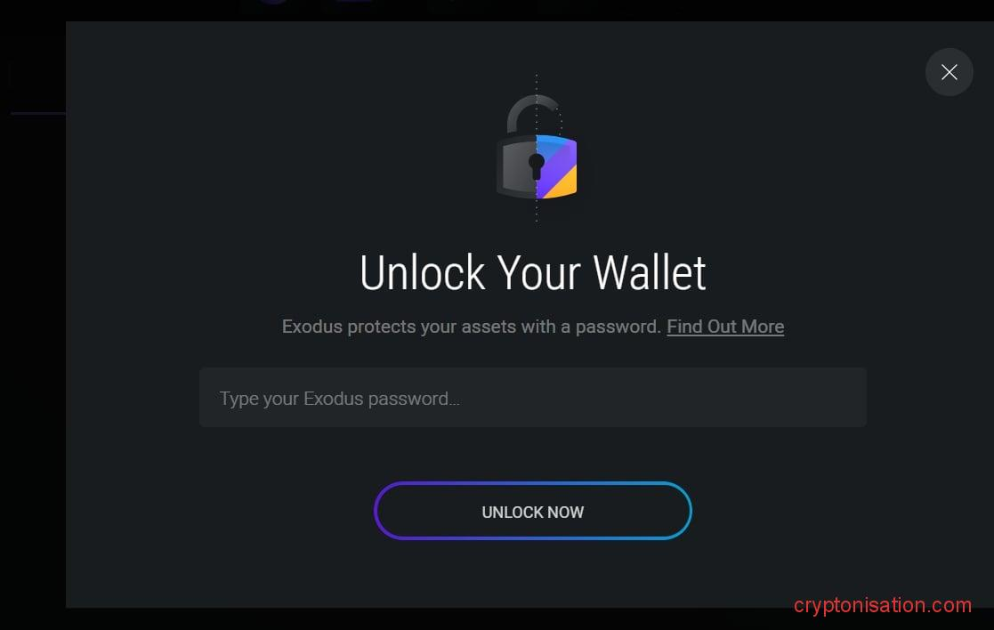Click the word "Wallet" in the heading
Screen dimensions: 994x630
point(649,272)
